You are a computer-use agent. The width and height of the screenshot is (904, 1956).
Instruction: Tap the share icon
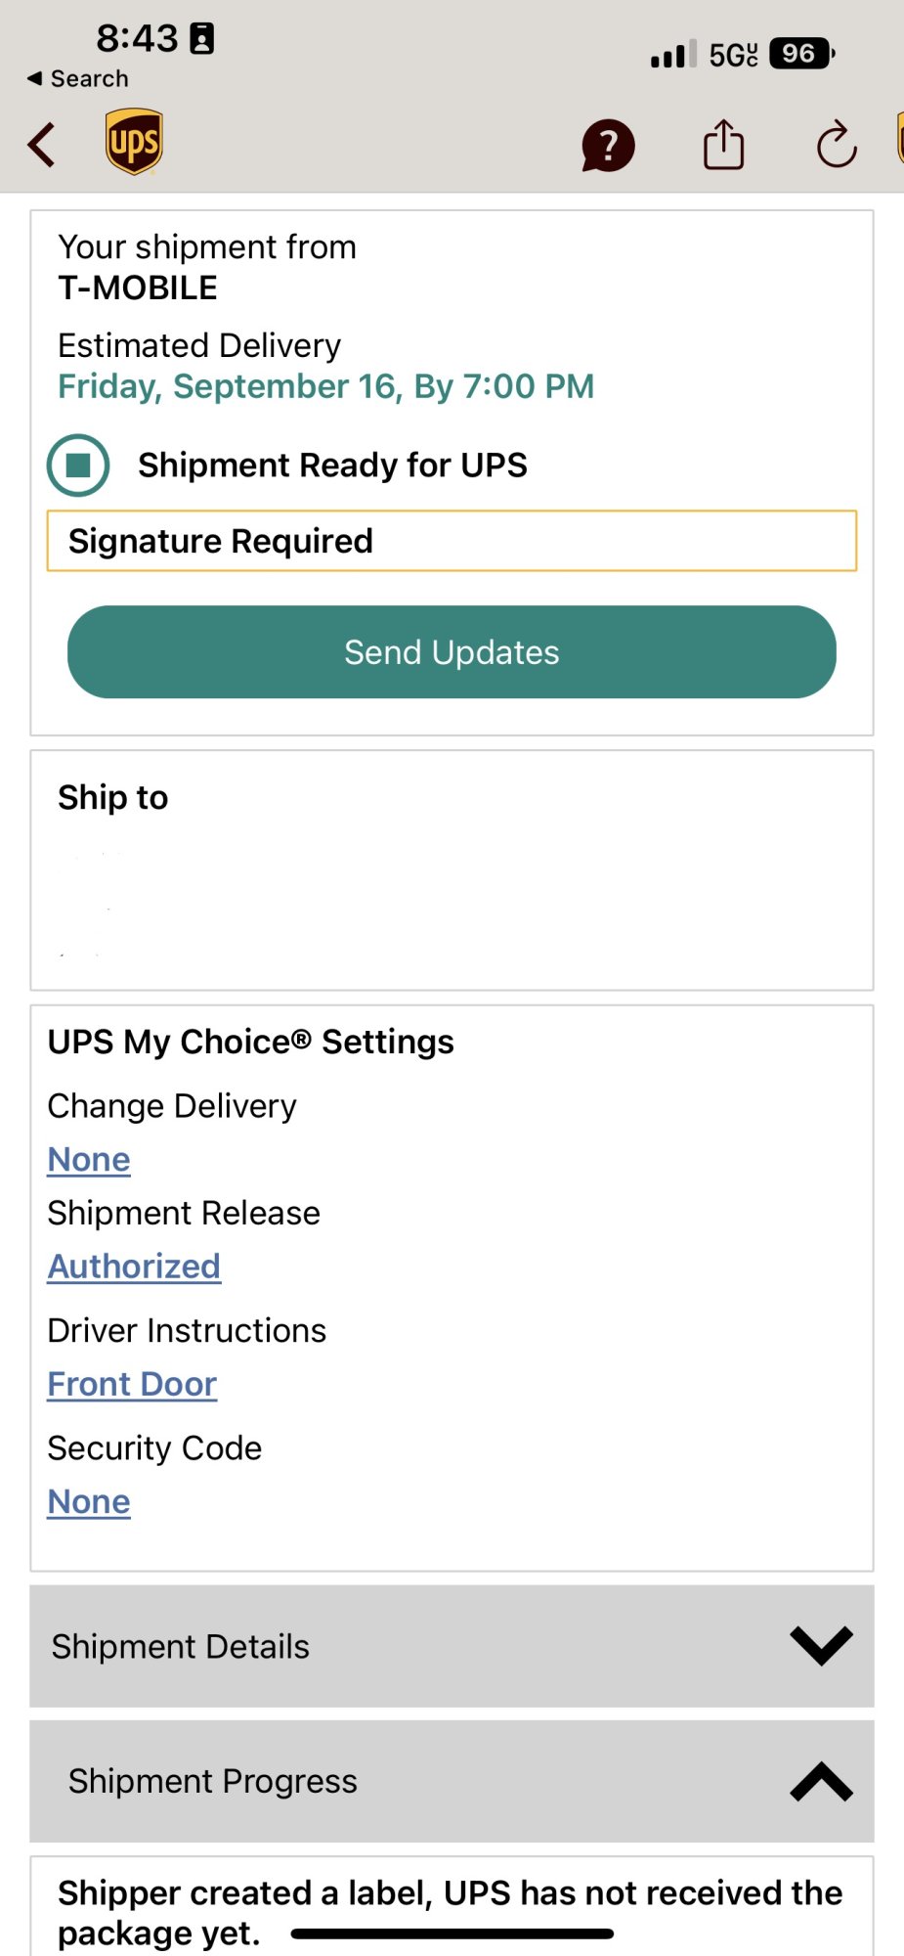723,145
